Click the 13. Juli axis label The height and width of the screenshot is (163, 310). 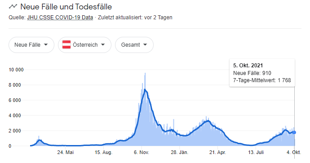pyautogui.click(x=256, y=152)
